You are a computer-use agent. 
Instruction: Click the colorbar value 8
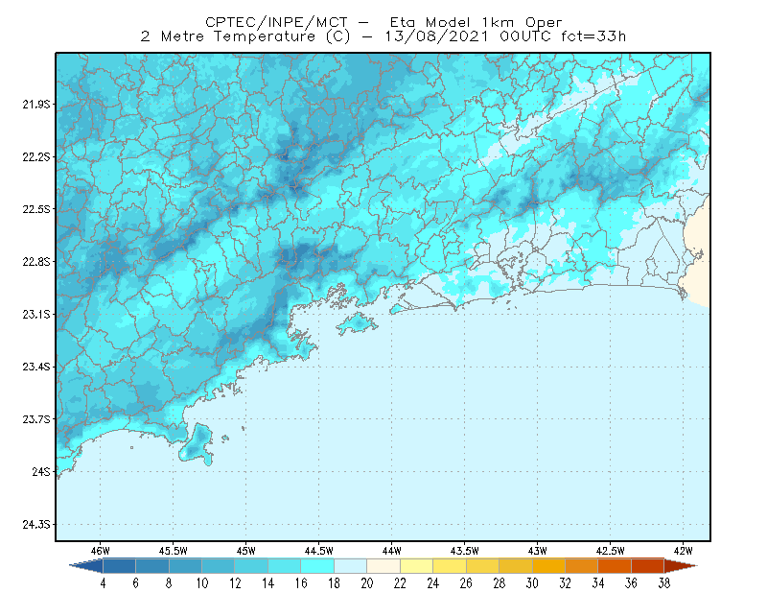(169, 583)
